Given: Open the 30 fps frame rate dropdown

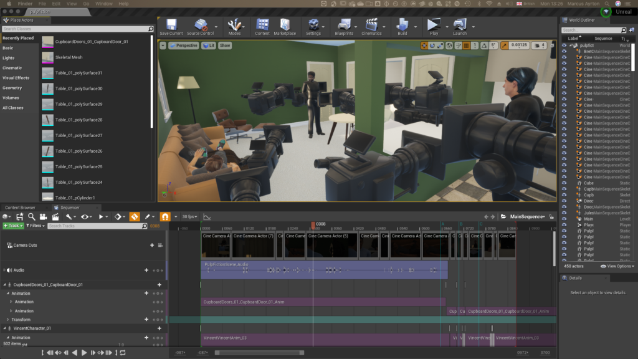Looking at the screenshot, I should tap(189, 217).
